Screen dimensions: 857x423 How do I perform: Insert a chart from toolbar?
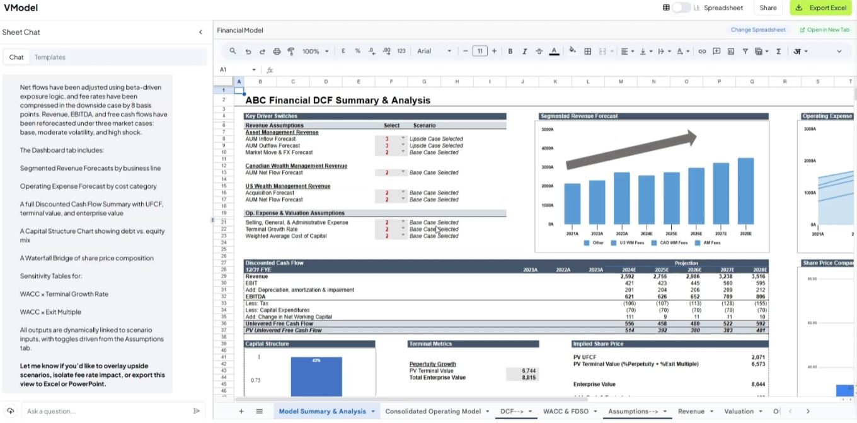pos(731,52)
